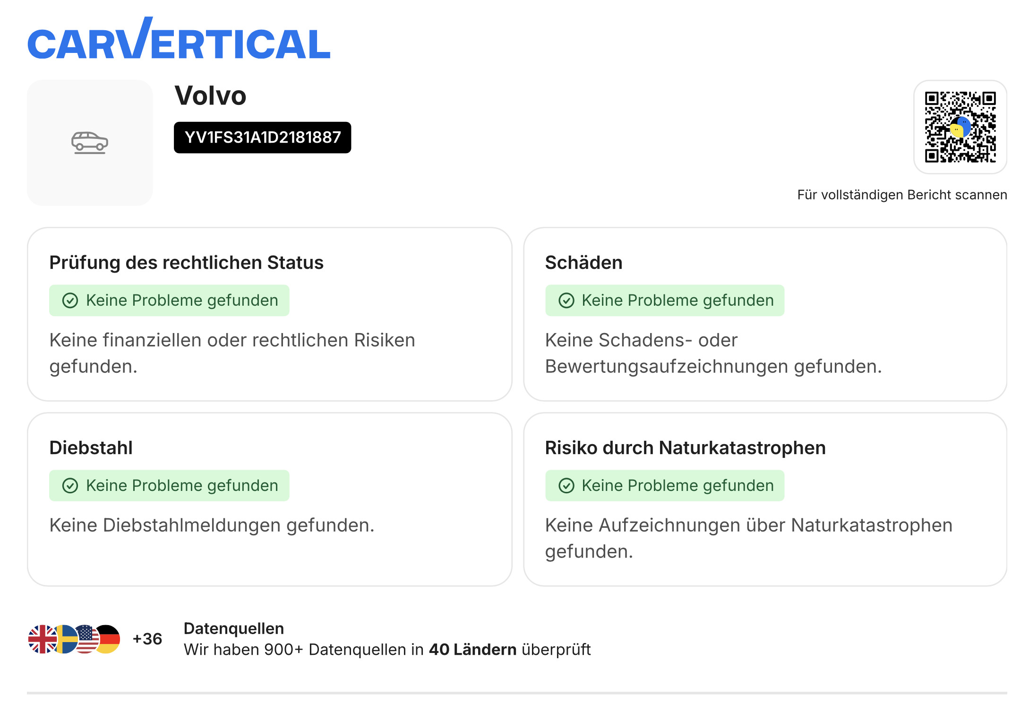Open the Prüfung des rechtlichen Status heading
The height and width of the screenshot is (704, 1029).
coord(186,263)
